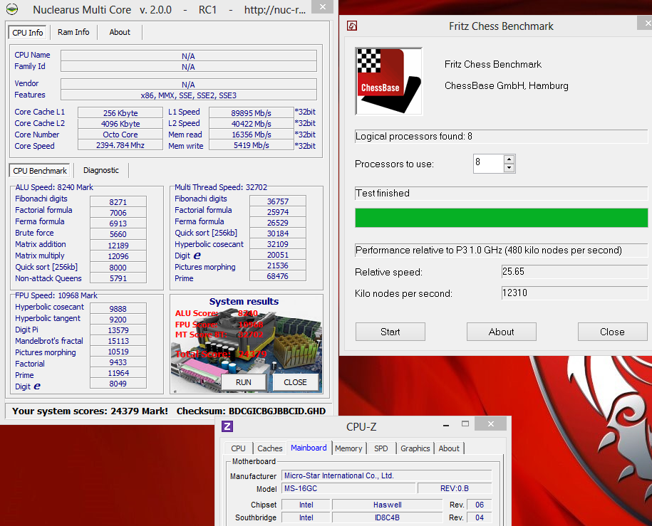Image resolution: width=652 pixels, height=526 pixels.
Task: Open the About tab in Nuclearus
Action: point(120,32)
